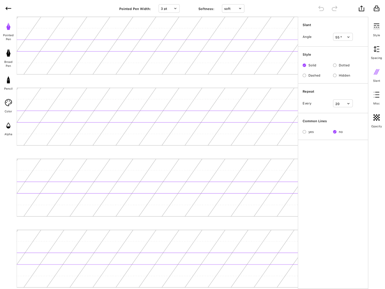Set Common Lines to yes
This screenshot has height=289, width=385.
pos(304,132)
